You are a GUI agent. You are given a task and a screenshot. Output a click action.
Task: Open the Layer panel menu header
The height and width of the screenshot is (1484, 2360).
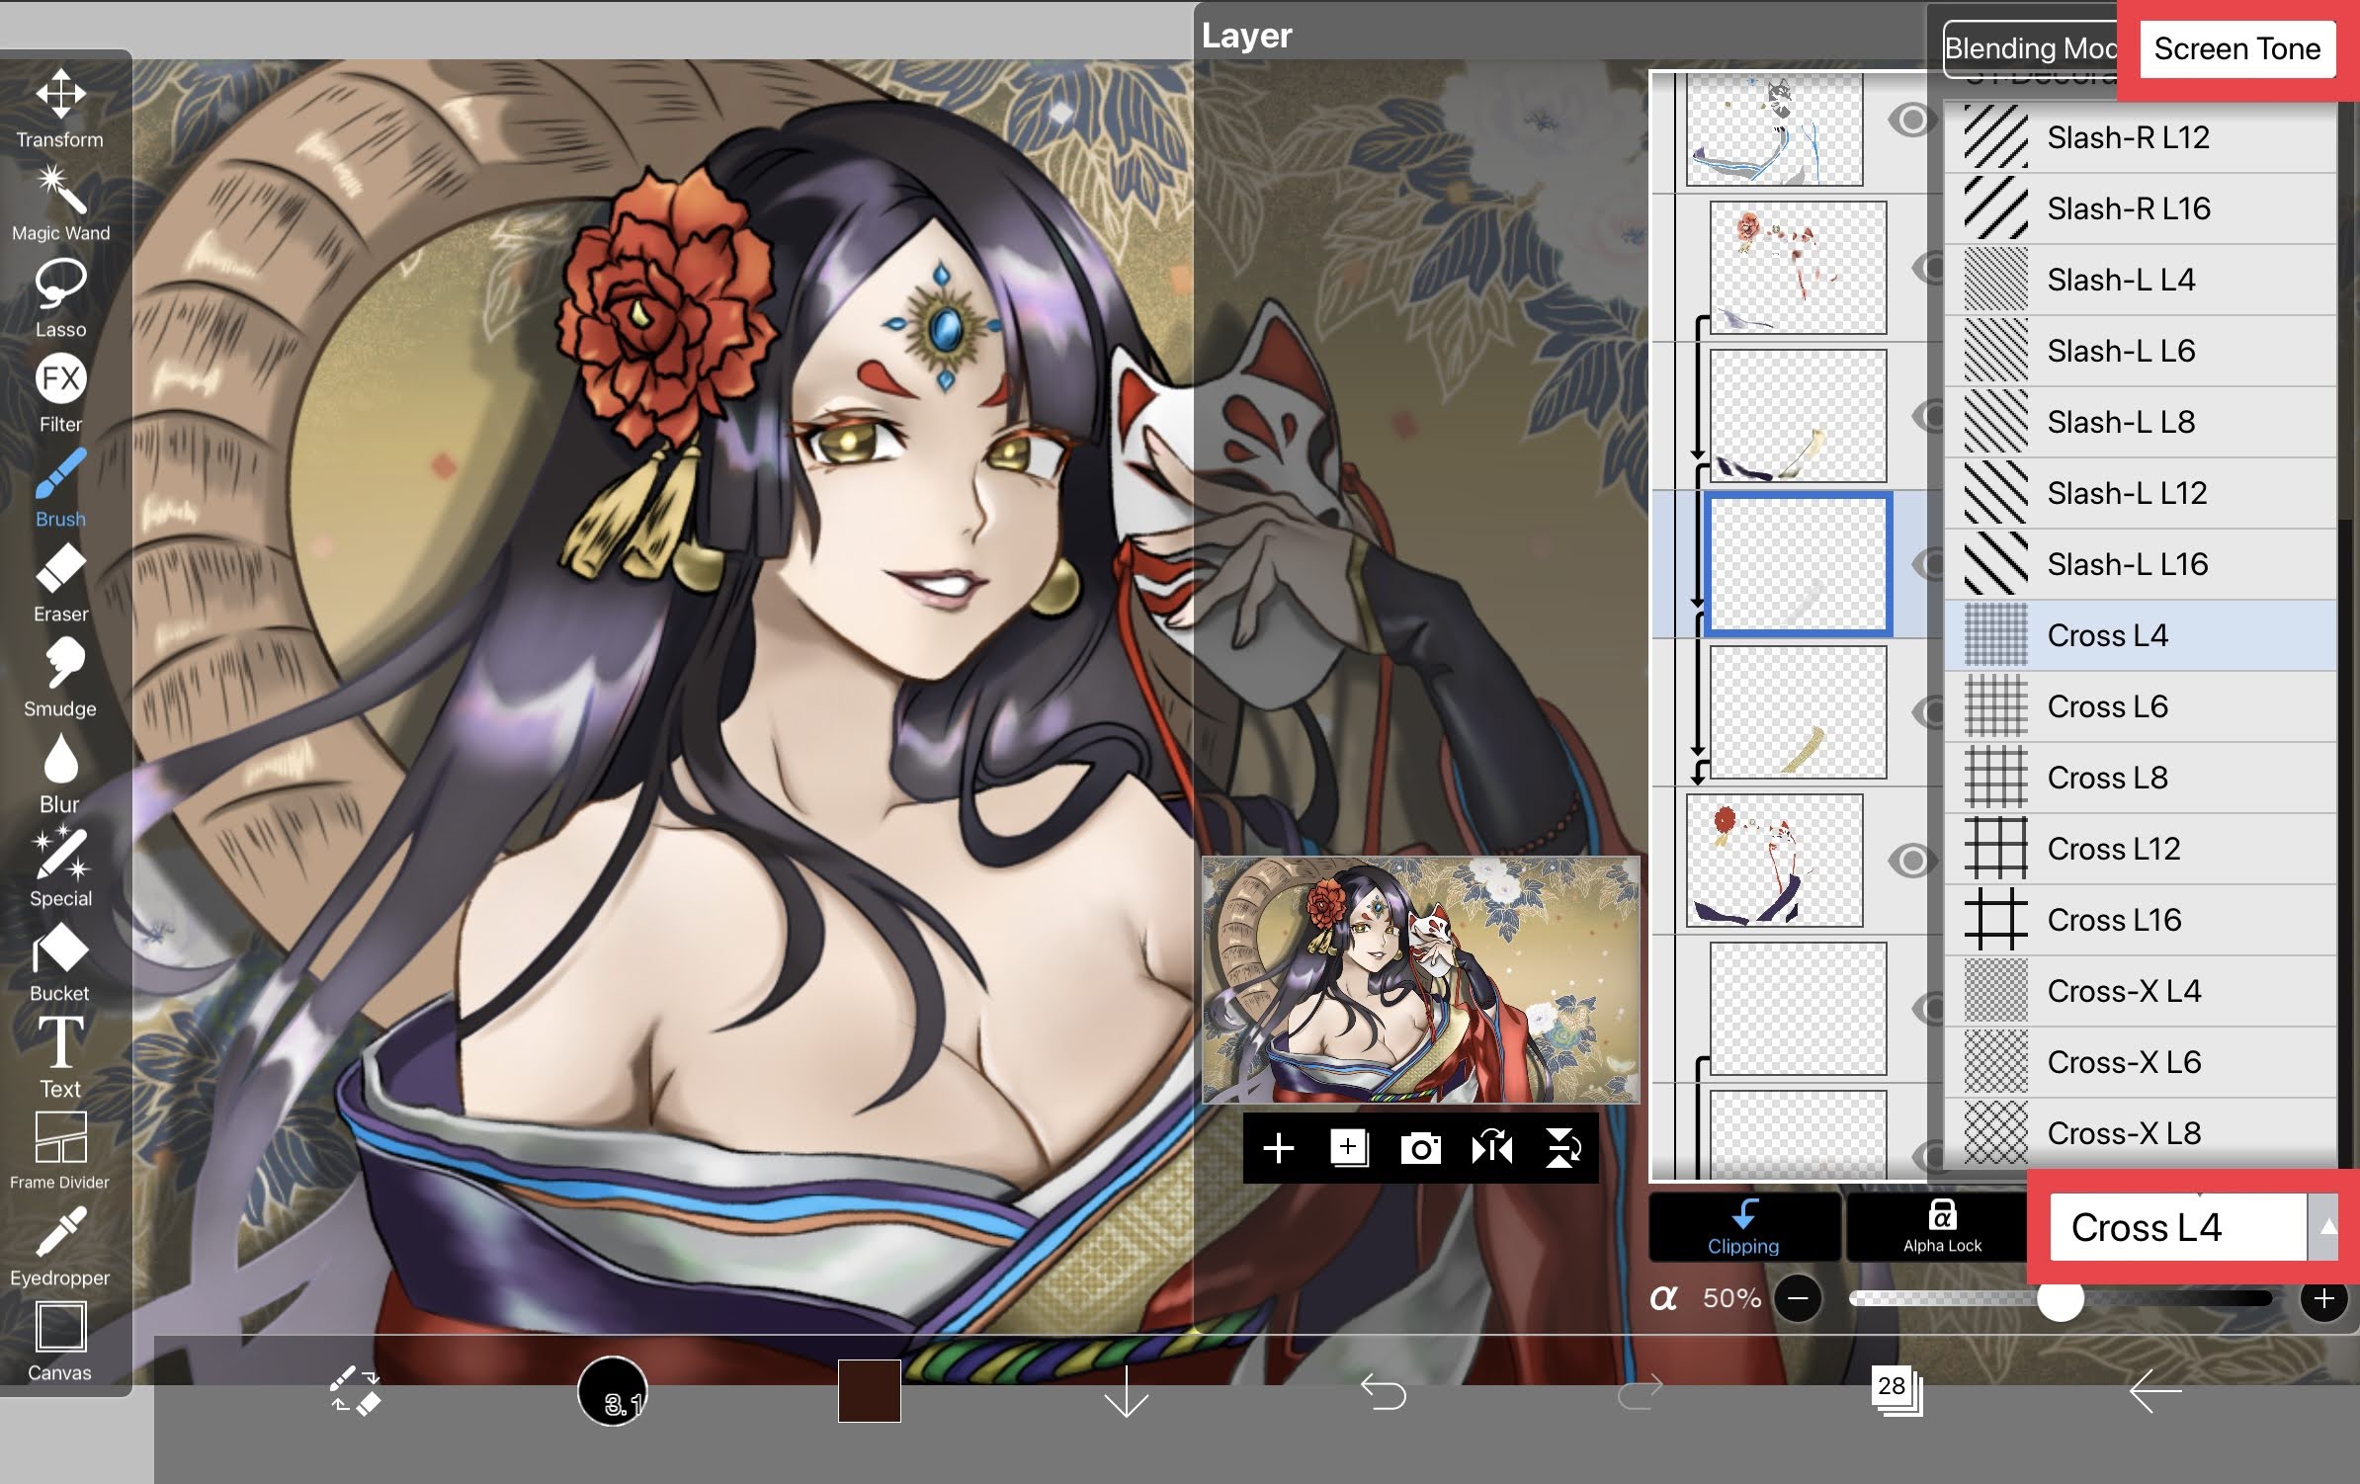[1245, 36]
